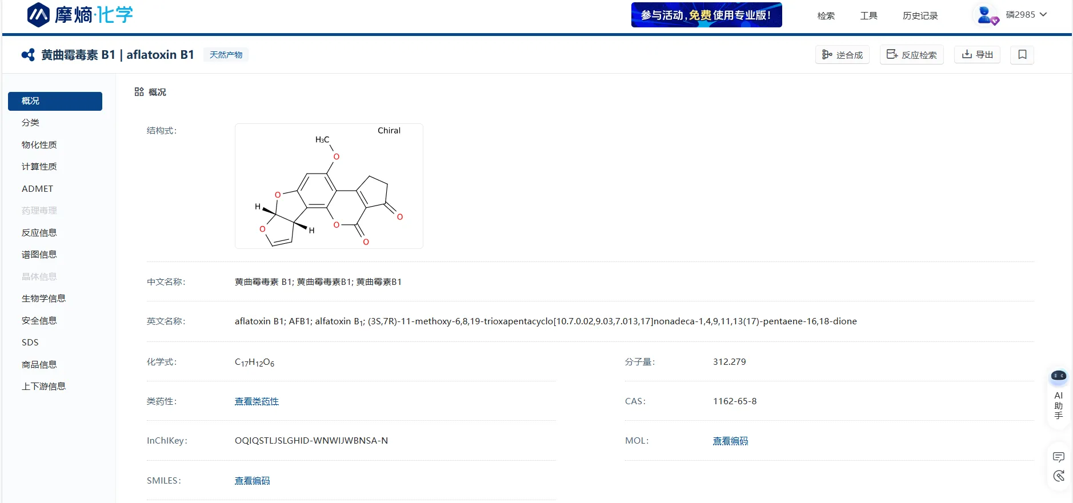Open the 参与活动 free pro promotion banner
Viewport: 1073px width, 503px height.
click(706, 15)
